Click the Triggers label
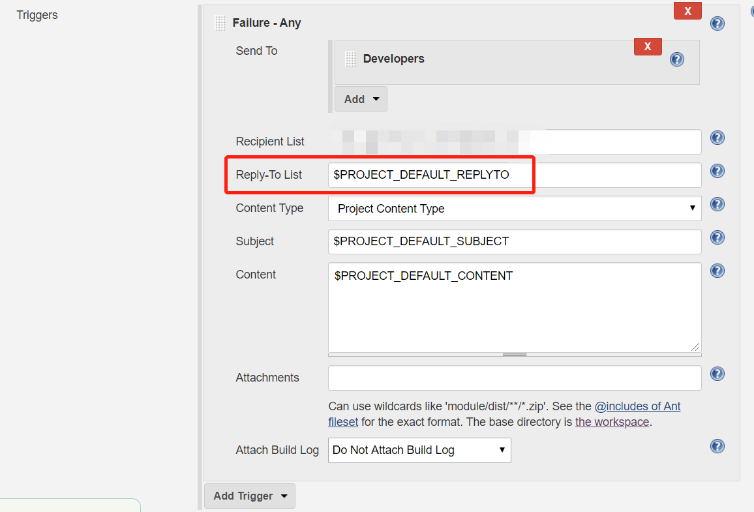754x512 pixels. [x=37, y=15]
